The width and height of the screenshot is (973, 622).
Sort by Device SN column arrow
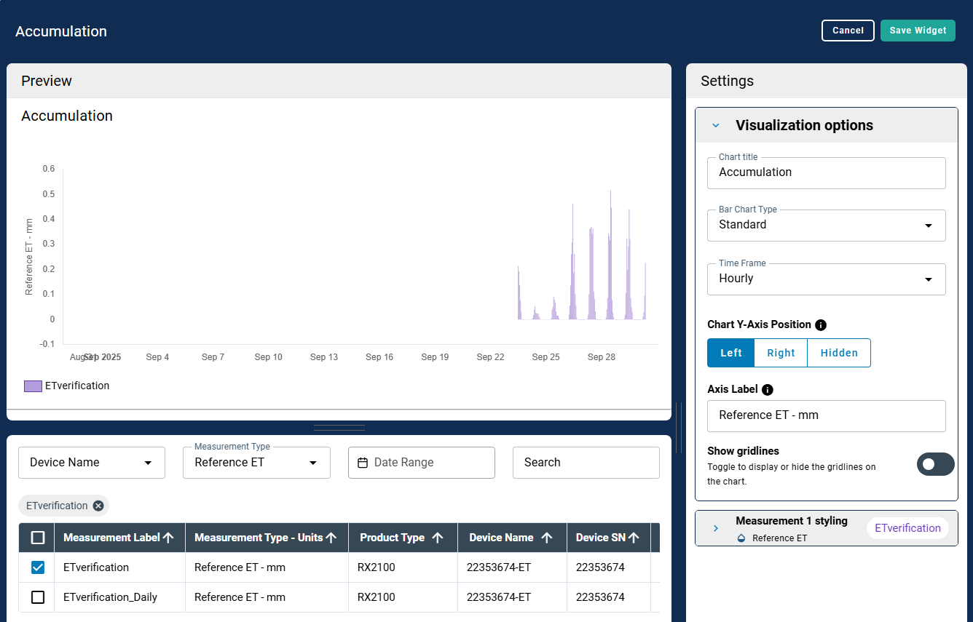point(634,538)
